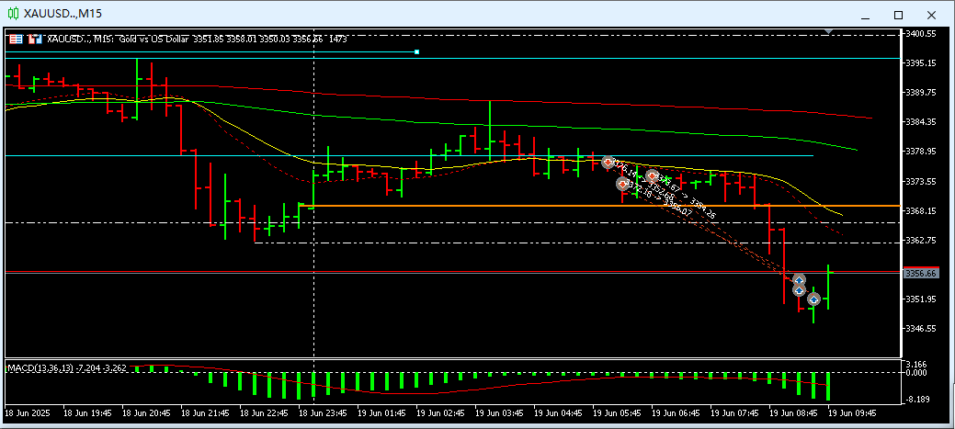Image resolution: width=955 pixels, height=429 pixels.
Task: Click the 18 Jun 19:45 time axis label
Action: 87,413
